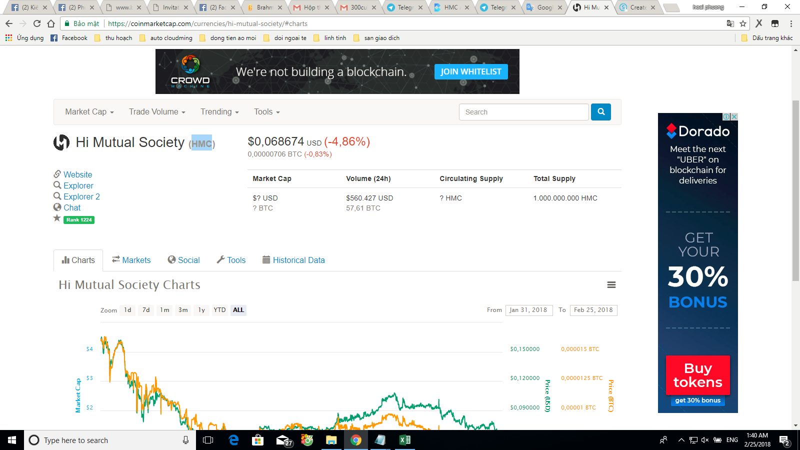
Task: Open the Action Center notifications icon
Action: click(x=784, y=440)
